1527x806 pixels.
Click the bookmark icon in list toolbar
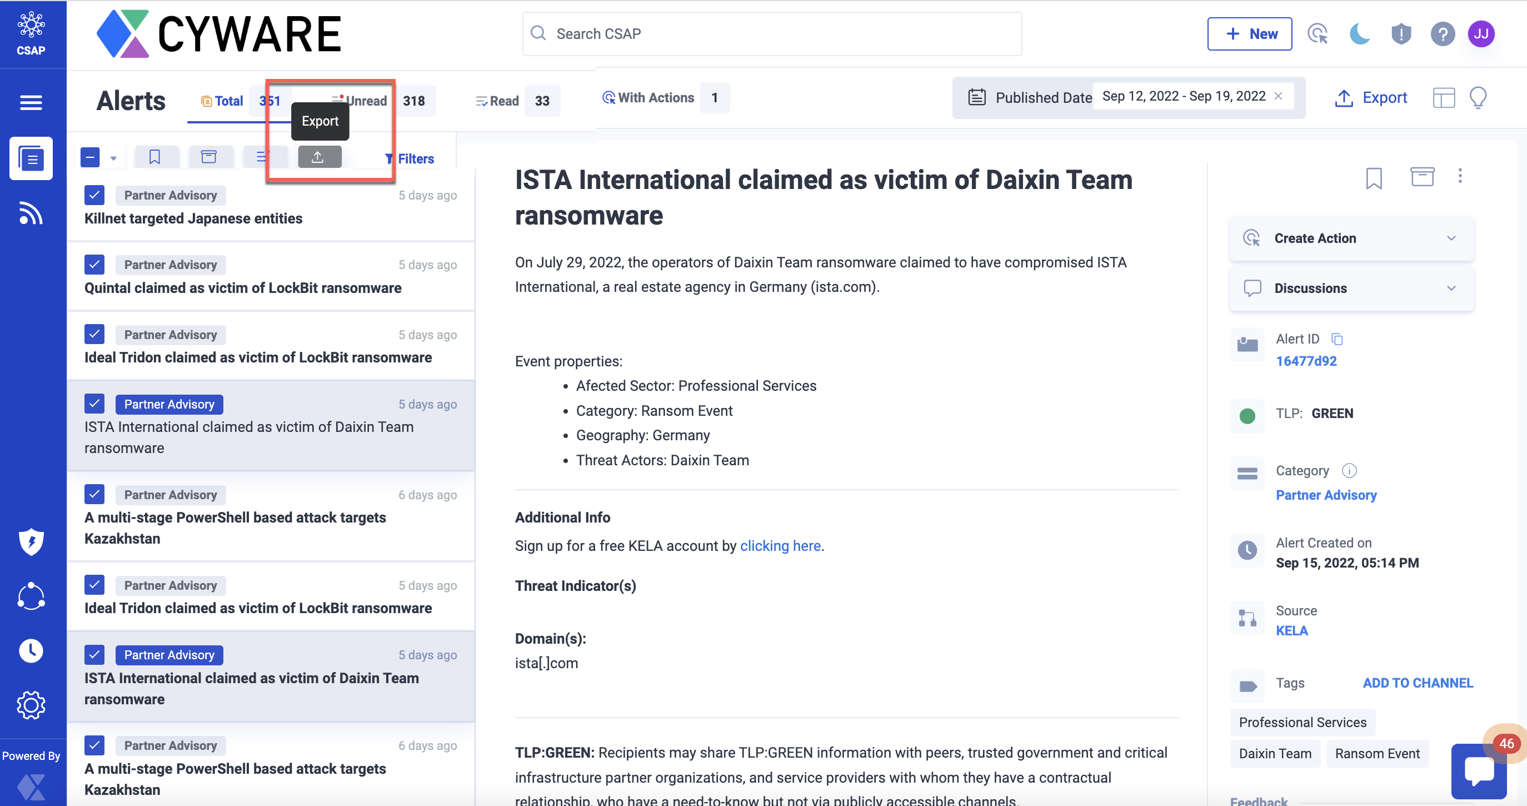[154, 157]
